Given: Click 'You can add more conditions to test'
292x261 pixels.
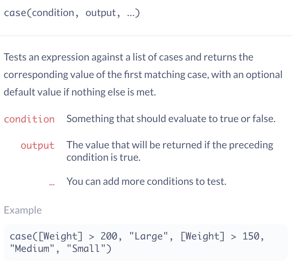Looking at the screenshot, I should point(146,181).
